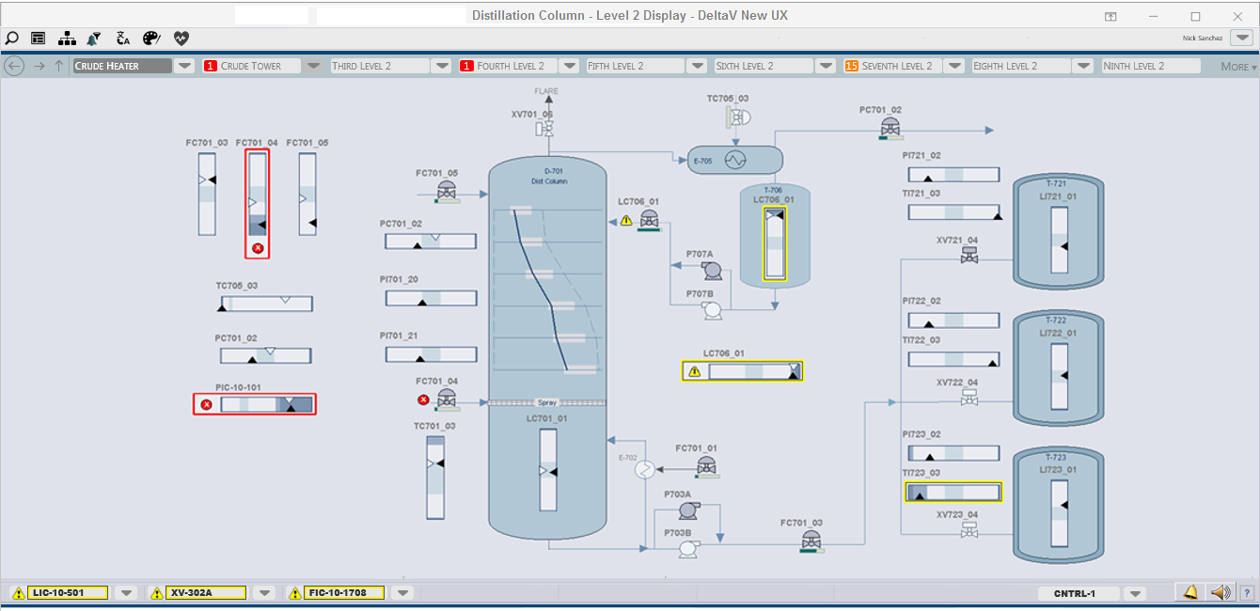Select pump P707A symbol

coord(712,272)
